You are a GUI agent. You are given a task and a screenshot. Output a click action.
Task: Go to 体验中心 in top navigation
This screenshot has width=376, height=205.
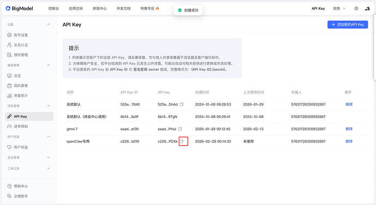pos(100,8)
